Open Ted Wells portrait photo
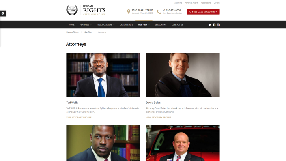Image resolution: width=286 pixels, height=161 pixels. coord(103,75)
